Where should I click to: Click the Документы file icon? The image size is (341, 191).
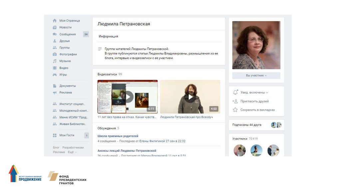tap(55, 86)
